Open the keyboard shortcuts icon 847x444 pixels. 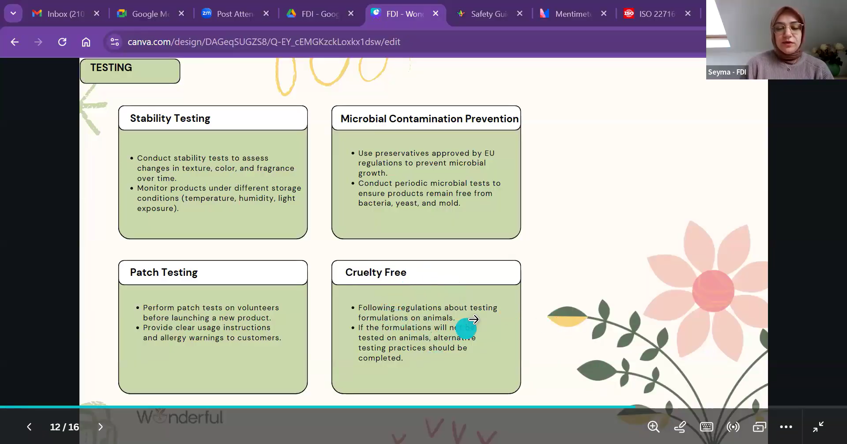point(706,427)
